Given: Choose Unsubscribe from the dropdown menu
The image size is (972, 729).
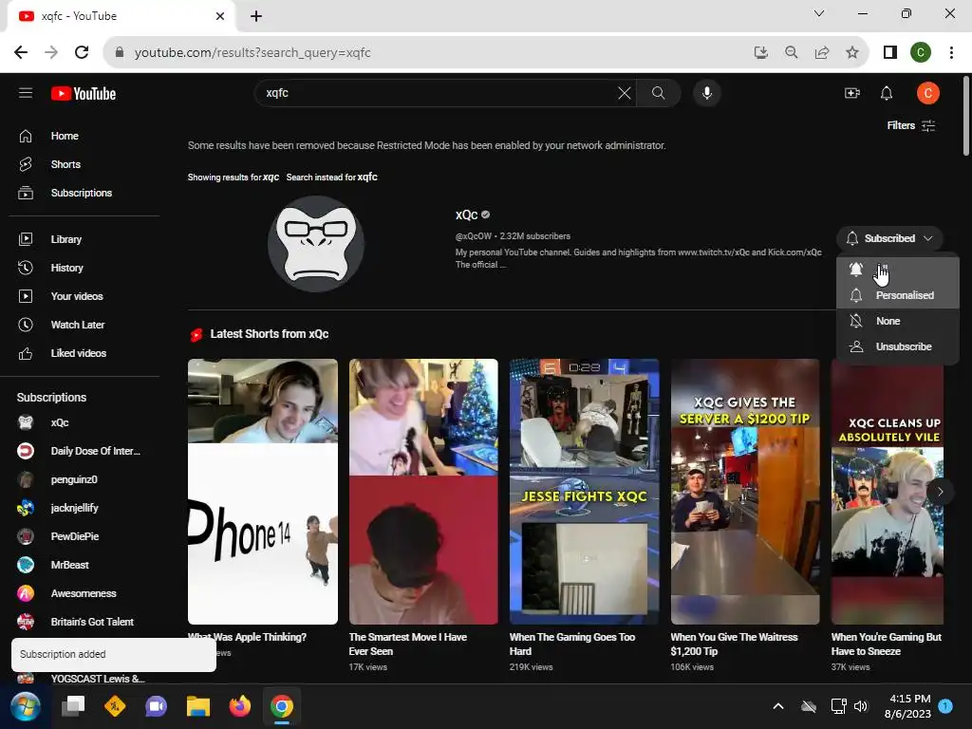Looking at the screenshot, I should coord(898,346).
